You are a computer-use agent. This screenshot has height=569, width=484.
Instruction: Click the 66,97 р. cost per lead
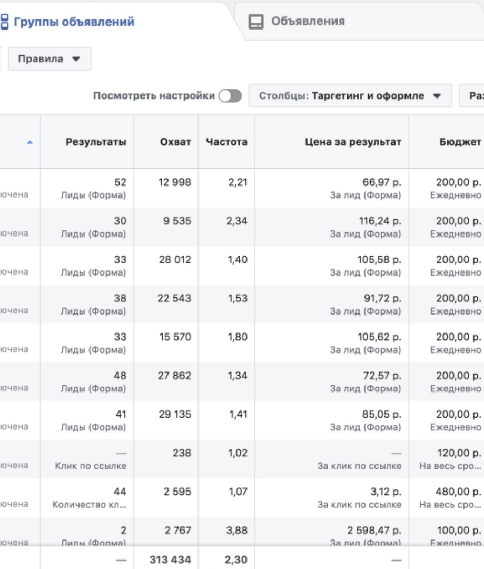click(382, 182)
